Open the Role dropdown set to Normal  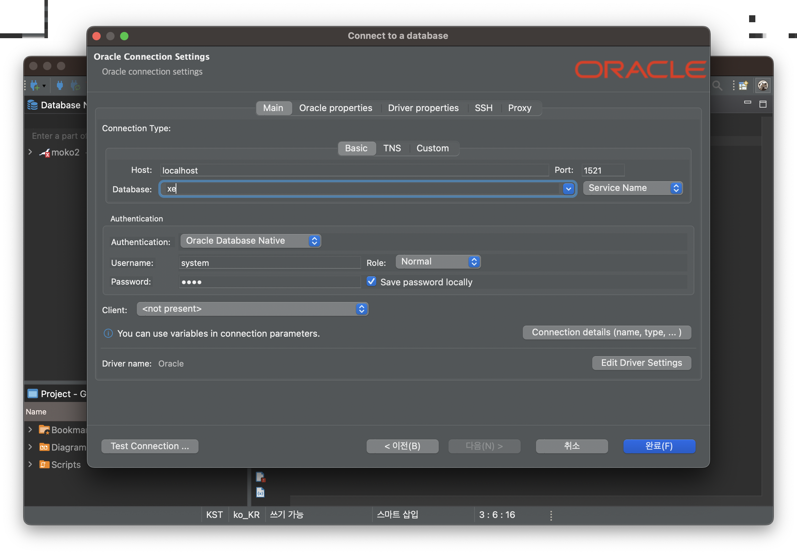438,262
